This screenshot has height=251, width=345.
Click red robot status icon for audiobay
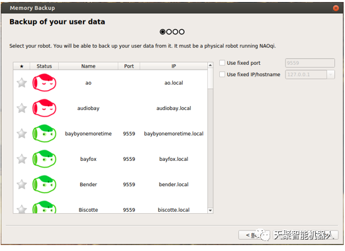click(44, 108)
